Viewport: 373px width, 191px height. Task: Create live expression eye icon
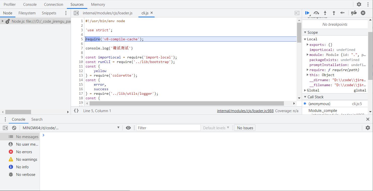128,128
